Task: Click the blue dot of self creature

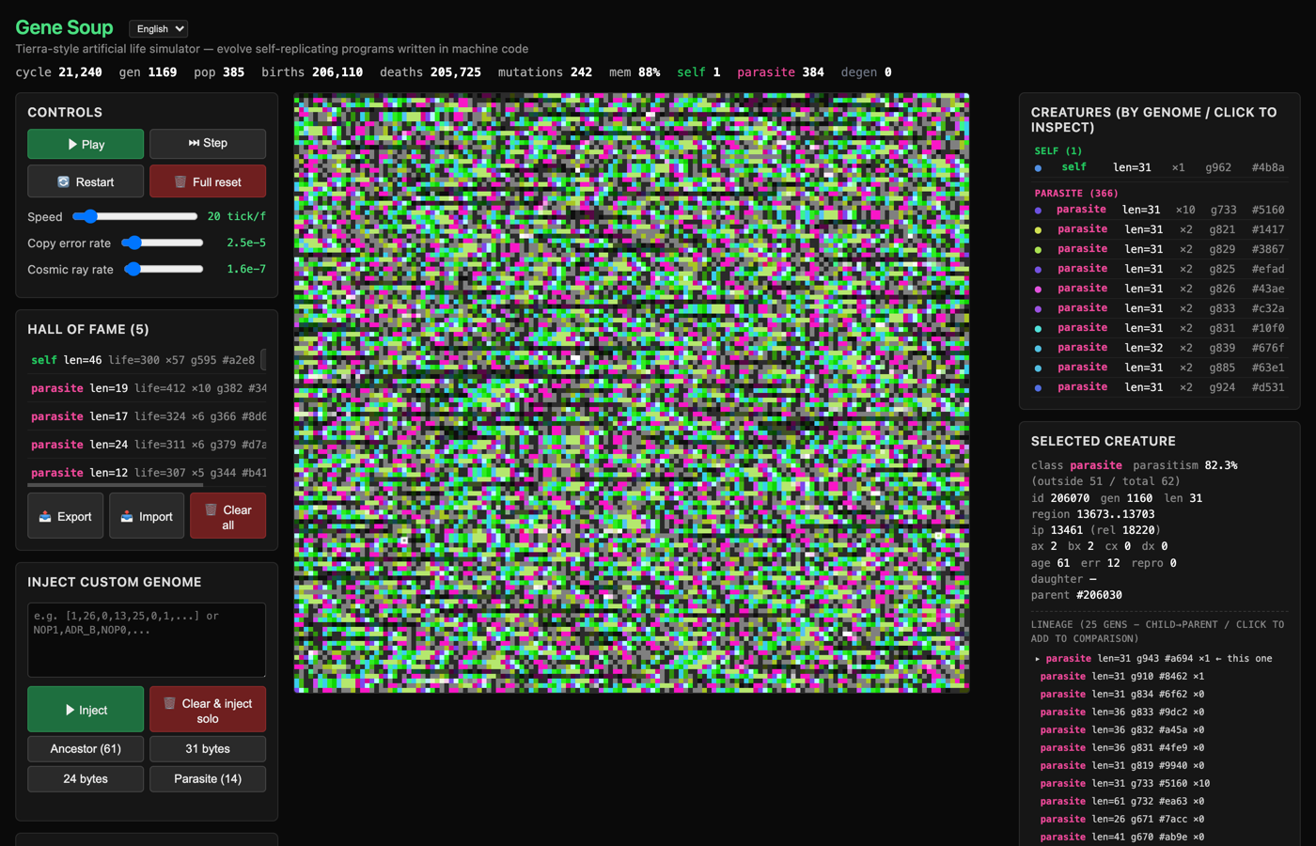Action: tap(1038, 168)
